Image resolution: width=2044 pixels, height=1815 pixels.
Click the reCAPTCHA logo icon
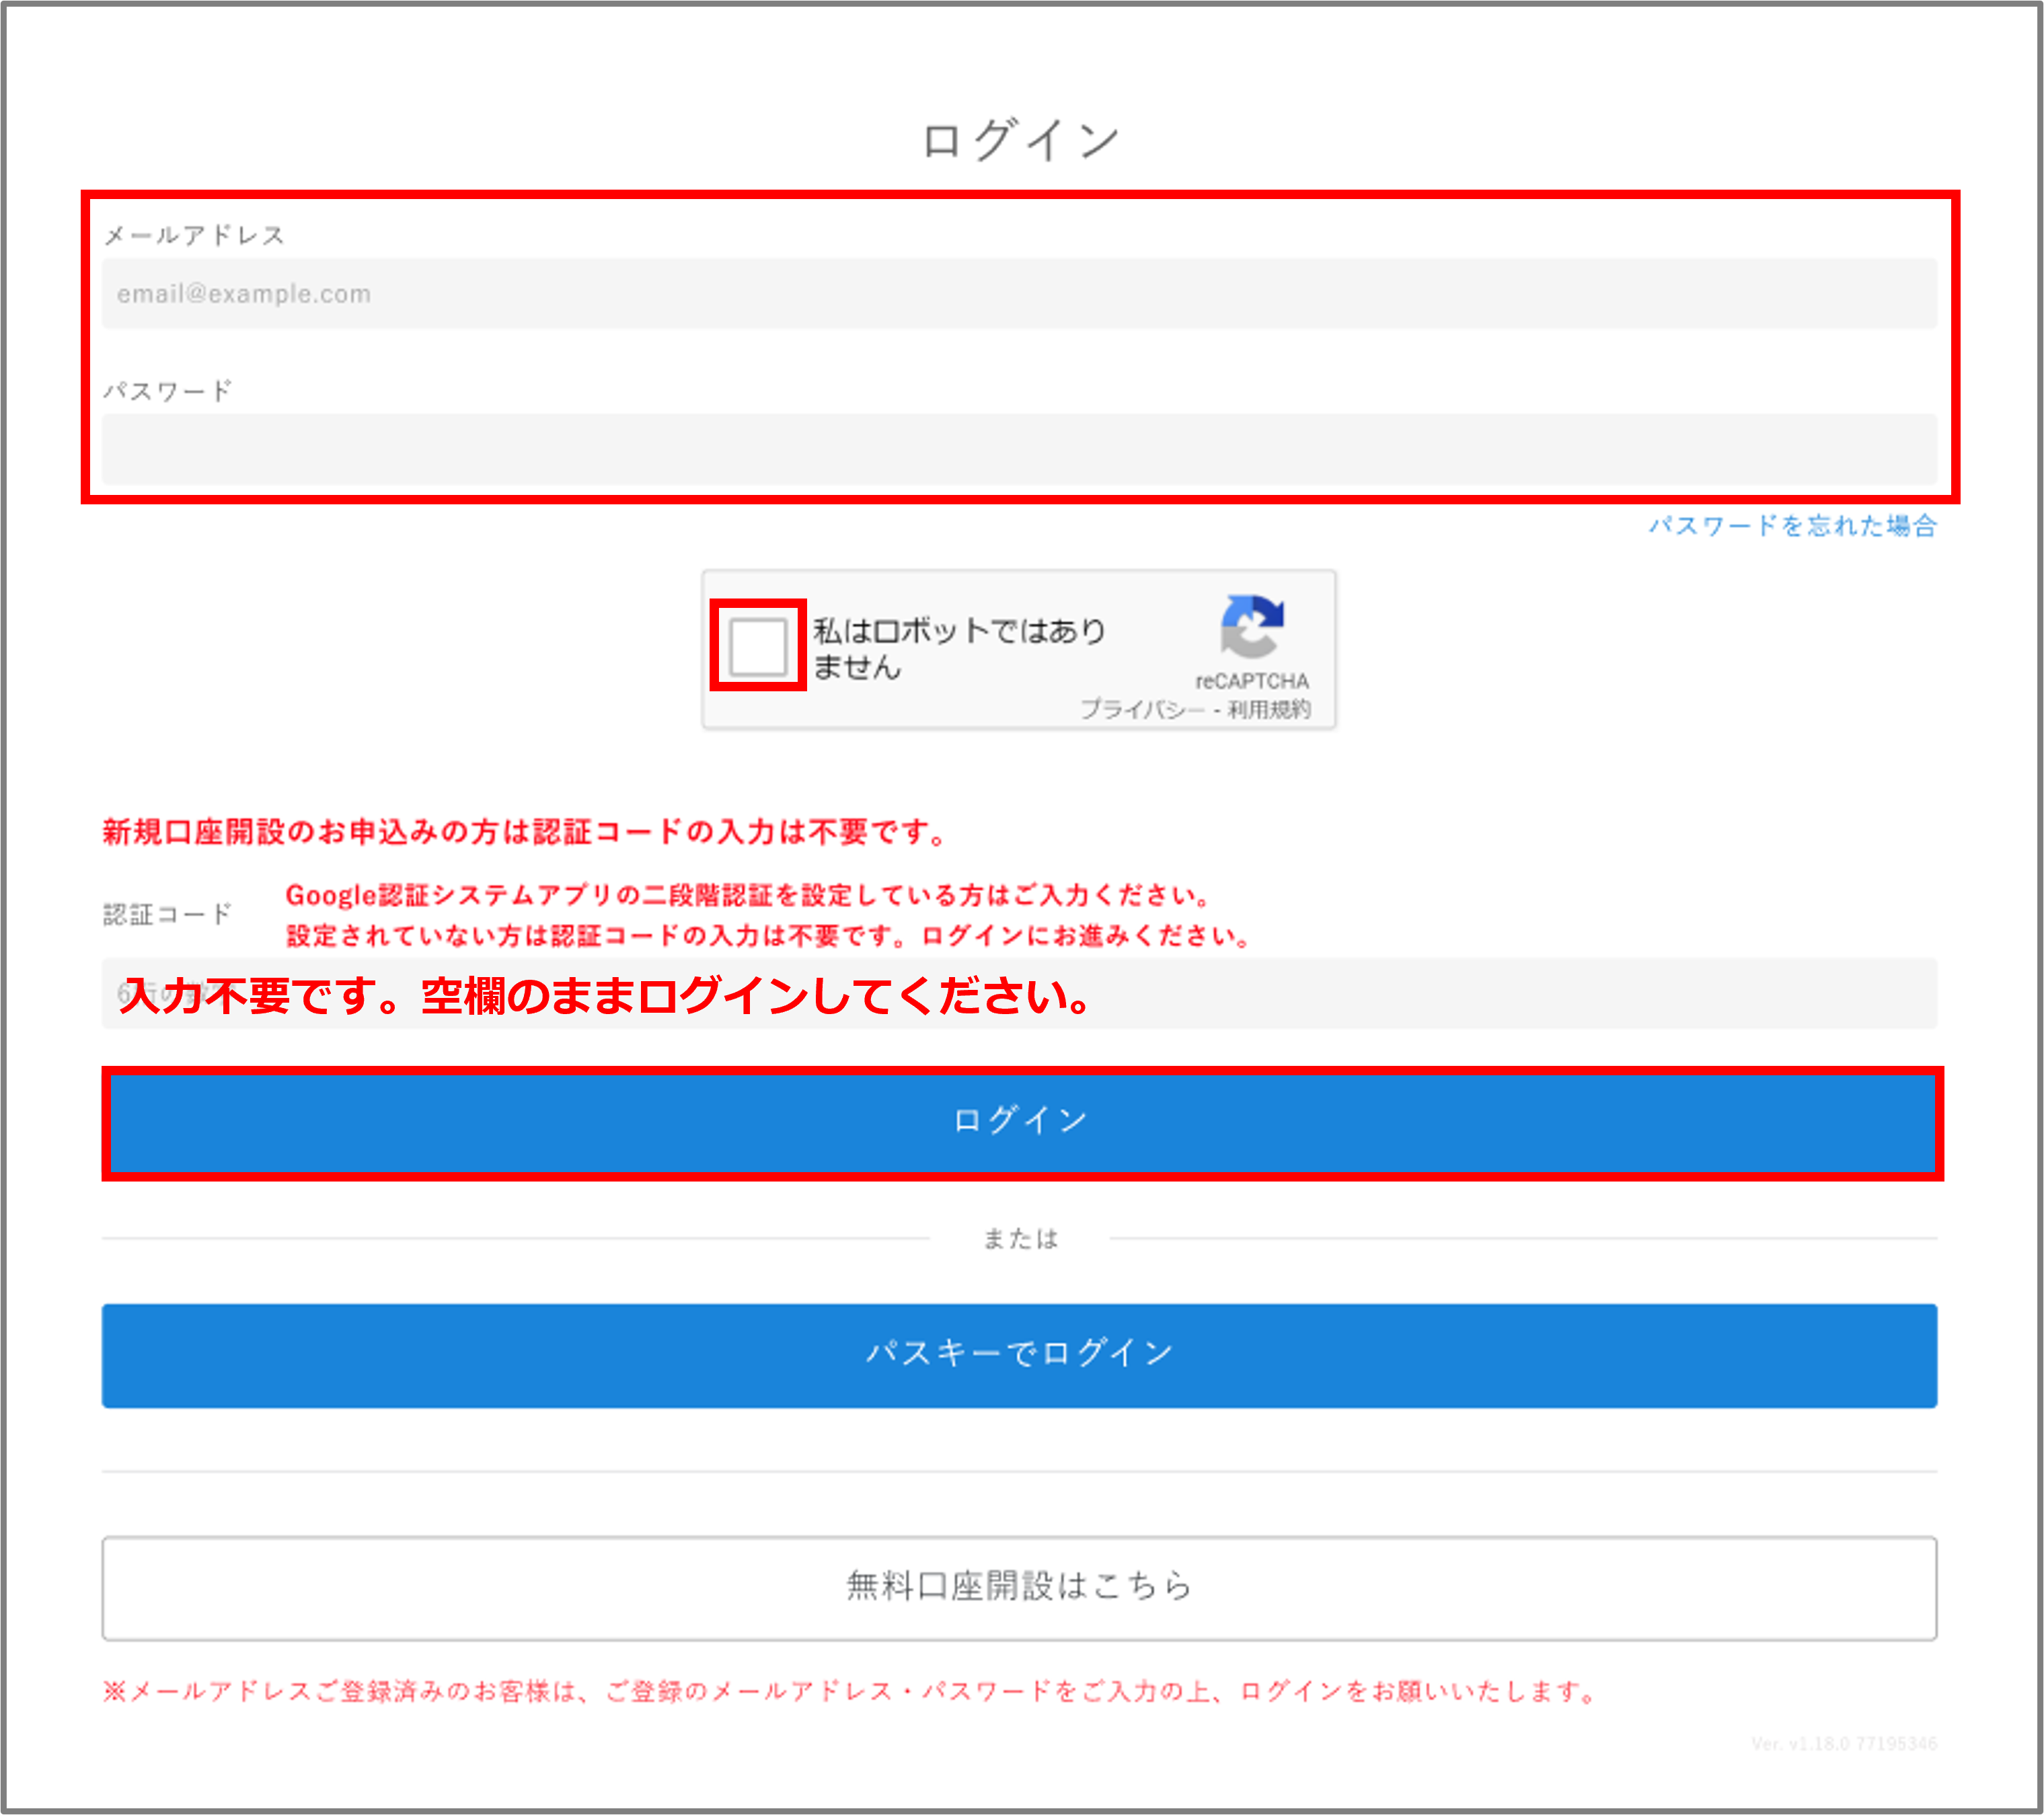1251,626
